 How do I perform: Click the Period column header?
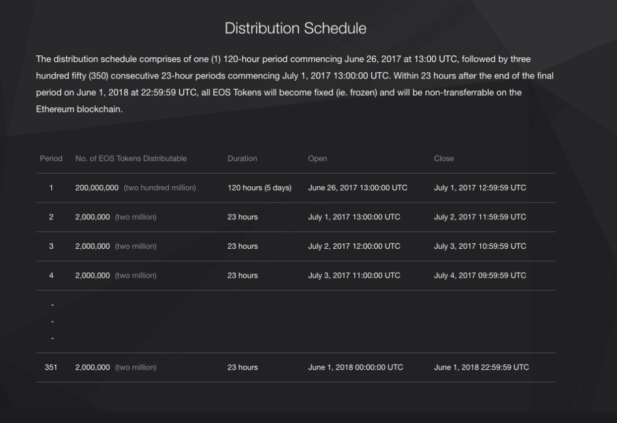pos(51,158)
